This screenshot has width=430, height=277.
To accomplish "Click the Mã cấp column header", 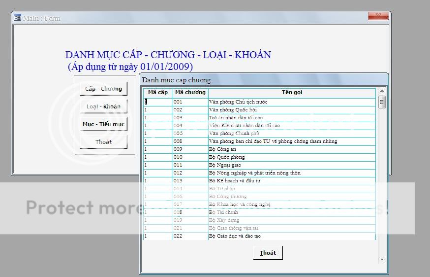I will [158, 93].
